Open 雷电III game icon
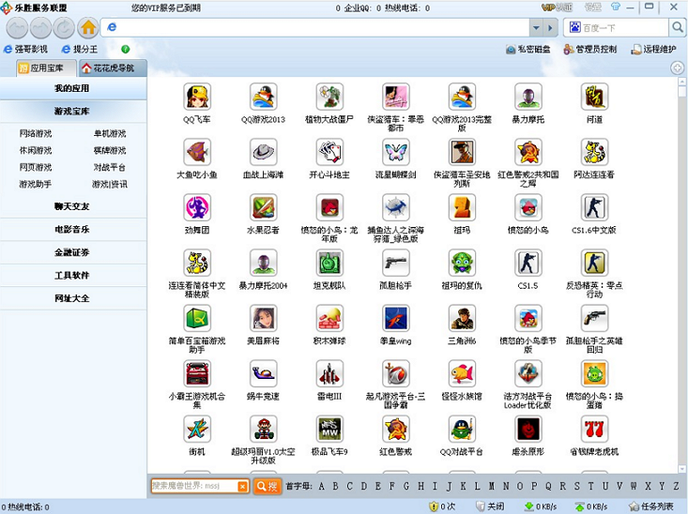This screenshot has height=514, width=688. (329, 373)
